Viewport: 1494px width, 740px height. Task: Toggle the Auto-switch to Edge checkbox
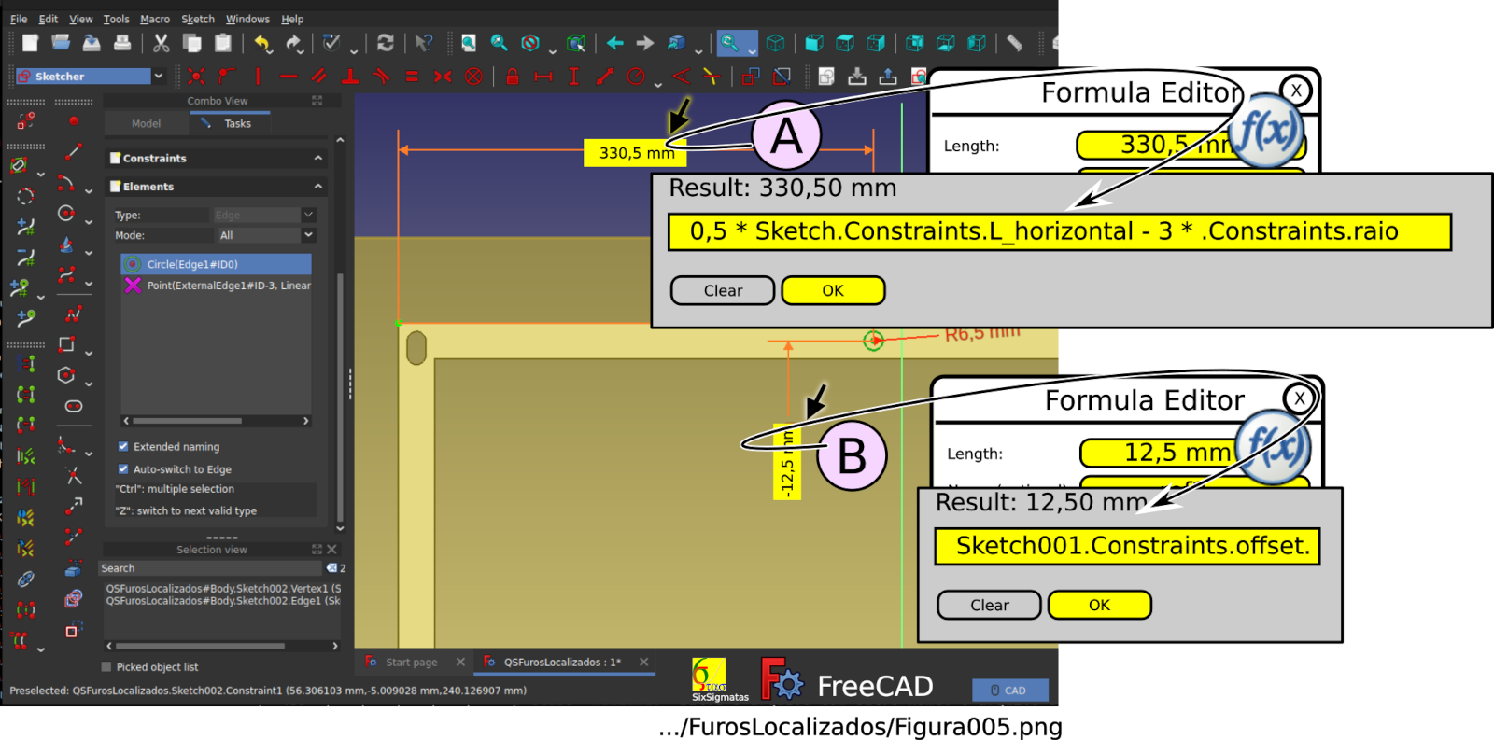[x=123, y=468]
